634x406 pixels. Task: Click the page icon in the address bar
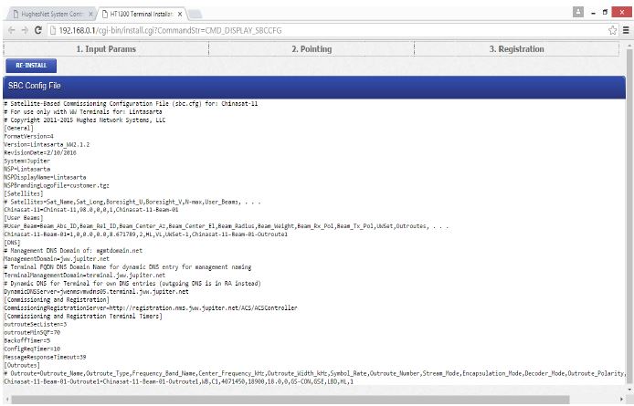[x=53, y=30]
